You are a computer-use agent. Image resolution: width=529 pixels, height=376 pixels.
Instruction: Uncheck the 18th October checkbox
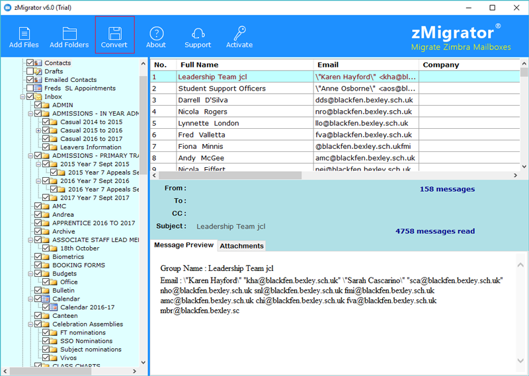[46, 248]
